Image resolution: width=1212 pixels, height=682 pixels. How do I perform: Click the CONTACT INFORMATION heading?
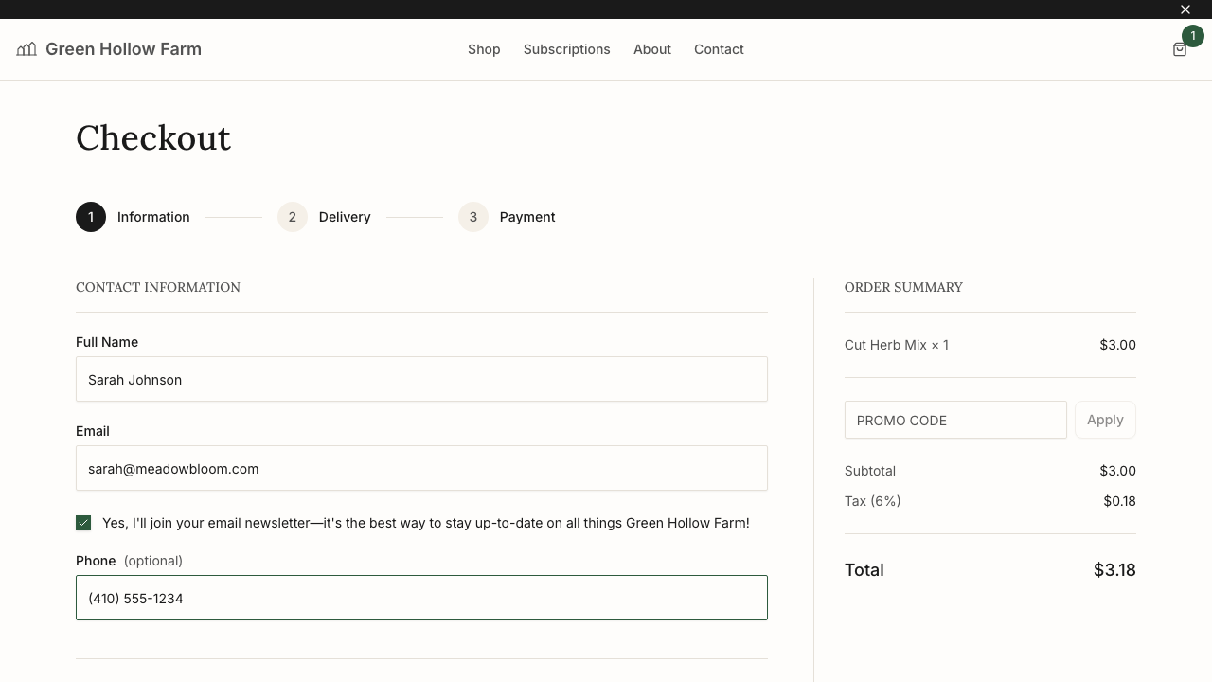[x=158, y=287]
